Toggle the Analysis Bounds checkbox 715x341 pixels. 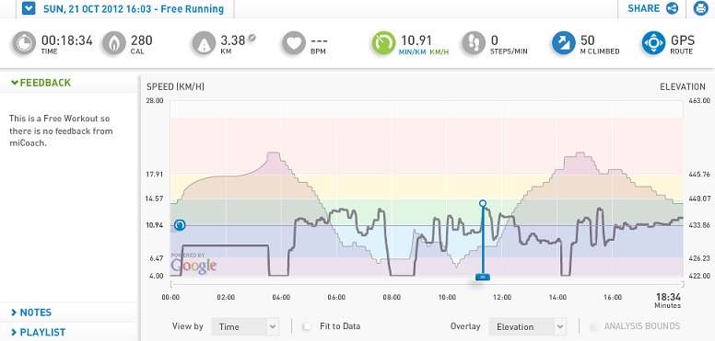click(x=594, y=326)
